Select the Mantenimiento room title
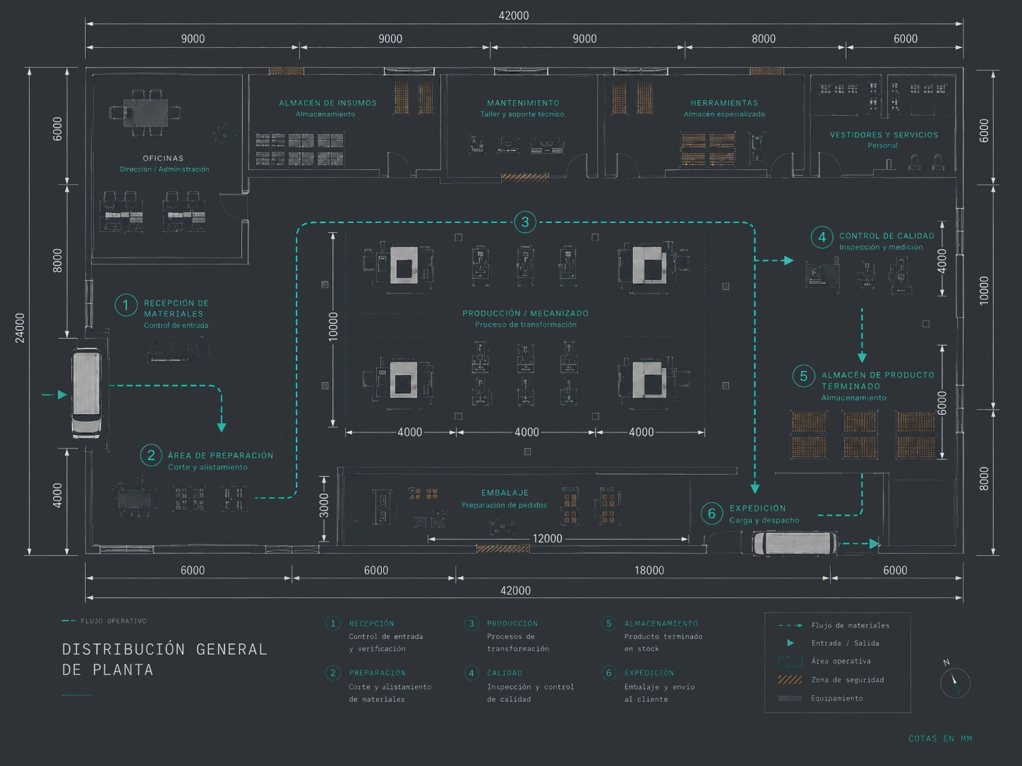Viewport: 1022px width, 766px height. (523, 103)
